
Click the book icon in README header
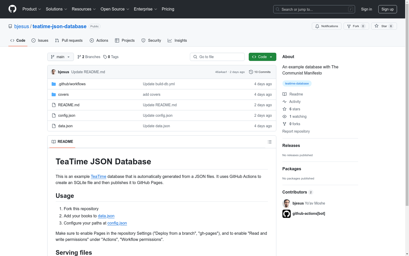(x=54, y=142)
